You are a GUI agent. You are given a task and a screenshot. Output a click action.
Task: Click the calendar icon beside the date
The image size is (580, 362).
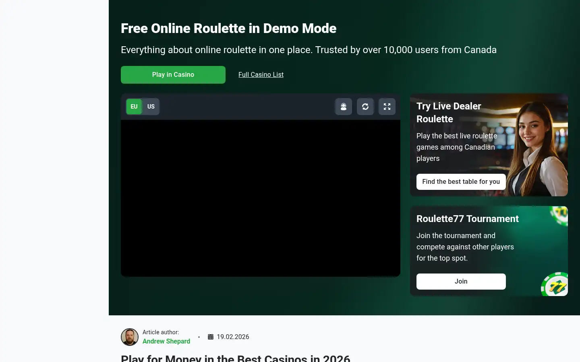(x=211, y=337)
